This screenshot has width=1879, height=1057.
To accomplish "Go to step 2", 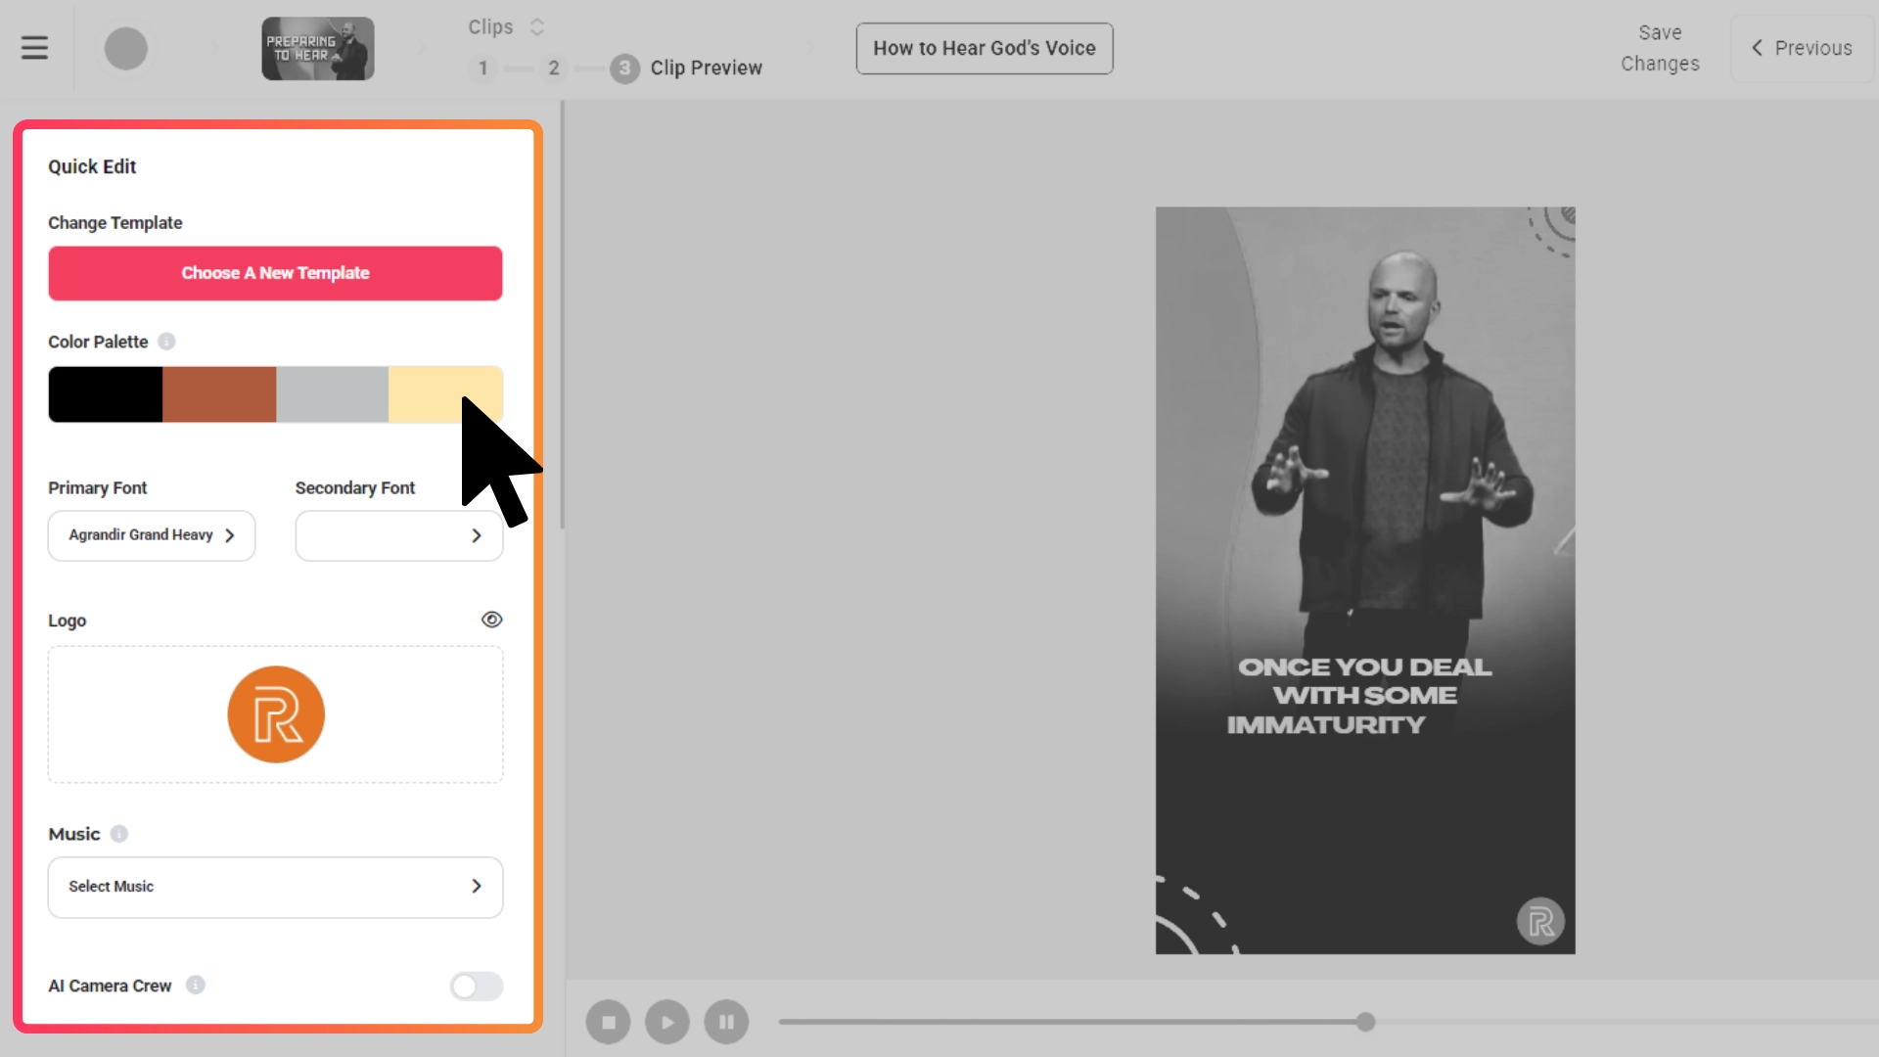I will click(x=554, y=69).
